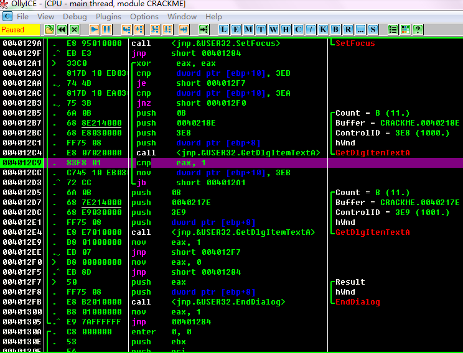Select the 'je short 004012F7' instruction

(x=191, y=83)
